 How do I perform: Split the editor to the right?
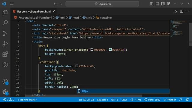181,11
